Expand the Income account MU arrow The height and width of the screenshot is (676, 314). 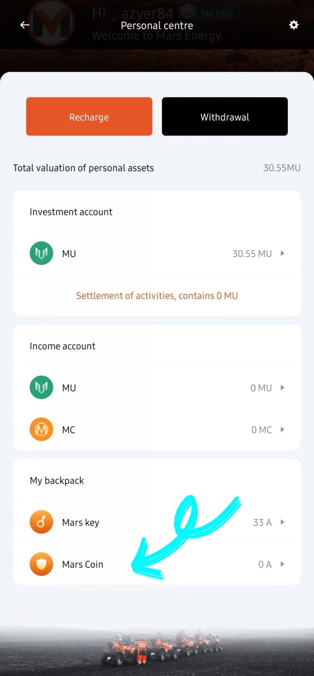(282, 388)
